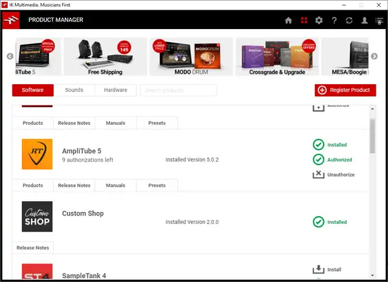Open Release Notes tab above AmpliTube 5
This screenshot has height=282, width=388.
[74, 123]
